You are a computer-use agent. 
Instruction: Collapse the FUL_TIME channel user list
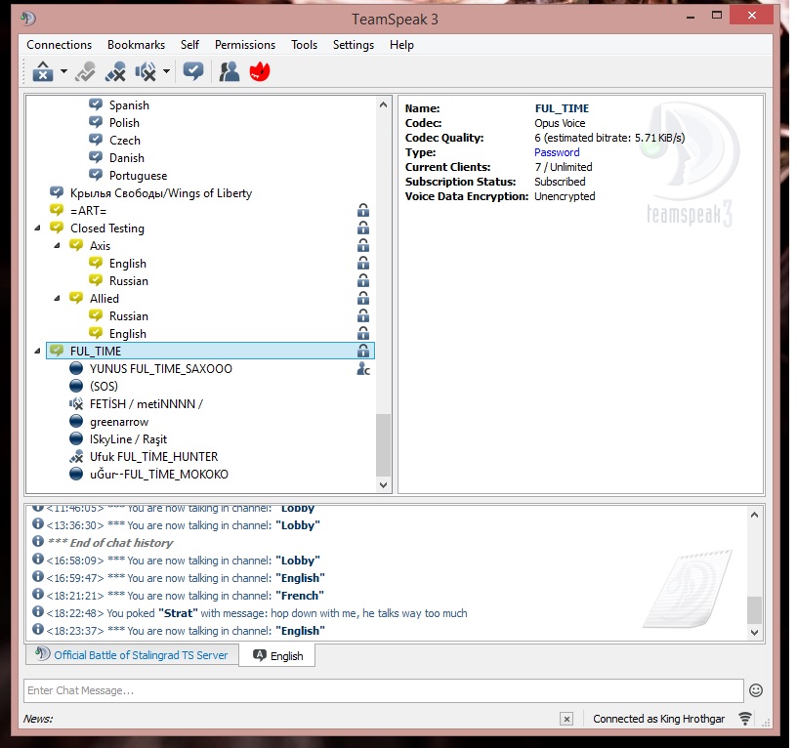[38, 352]
